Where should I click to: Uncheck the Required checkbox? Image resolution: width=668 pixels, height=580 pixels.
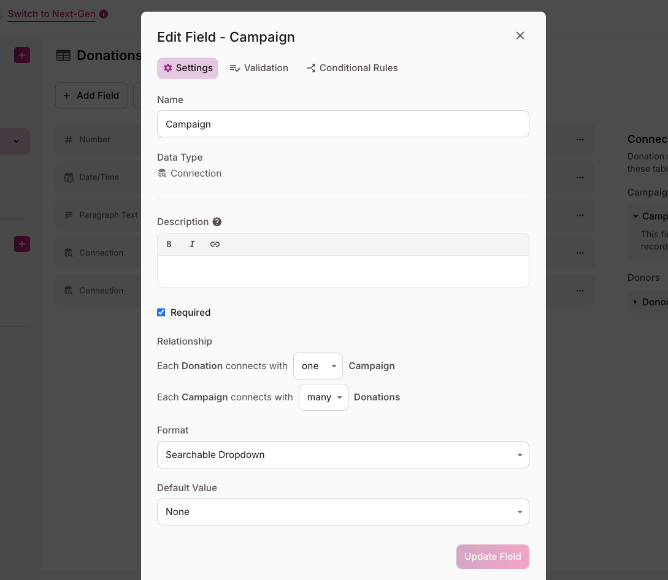(161, 312)
